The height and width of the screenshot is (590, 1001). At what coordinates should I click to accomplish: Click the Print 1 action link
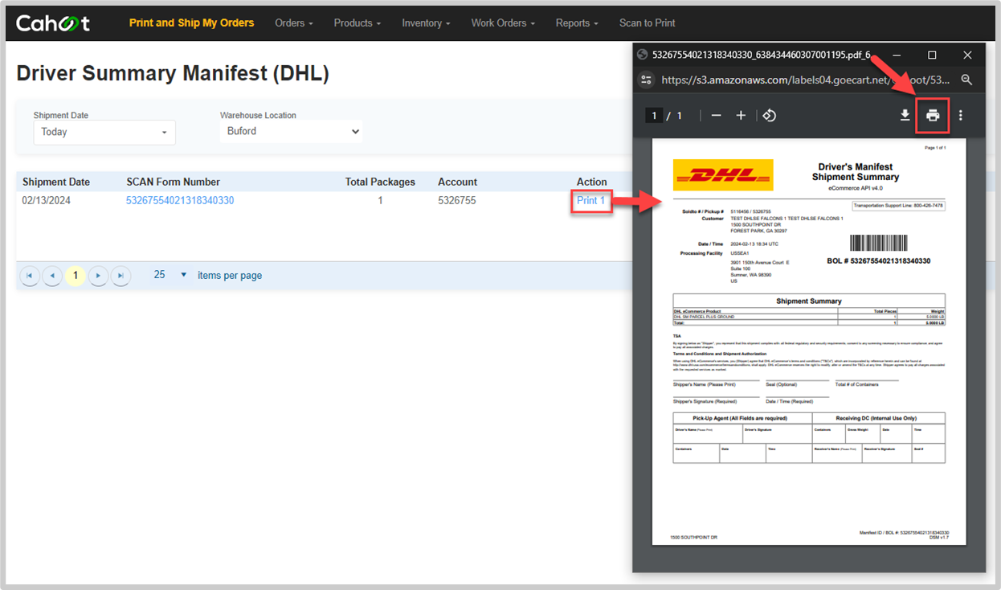click(590, 200)
